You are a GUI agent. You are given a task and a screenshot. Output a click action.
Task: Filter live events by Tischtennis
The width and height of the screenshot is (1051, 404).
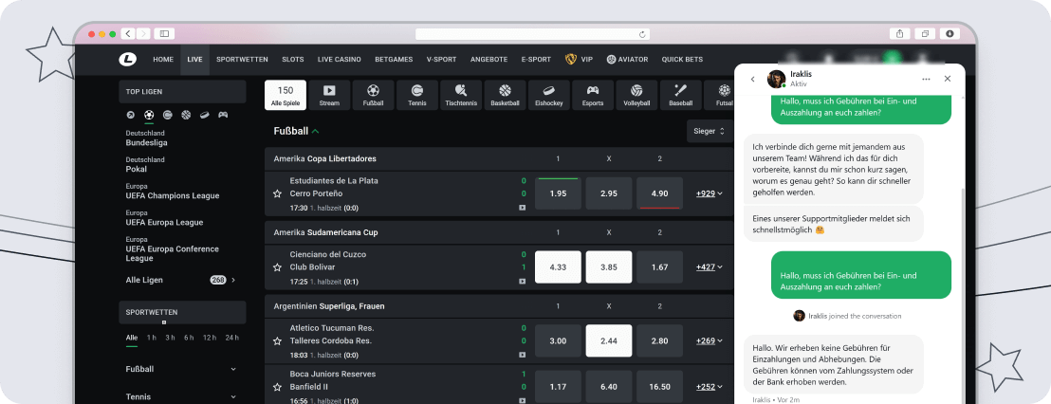click(461, 95)
